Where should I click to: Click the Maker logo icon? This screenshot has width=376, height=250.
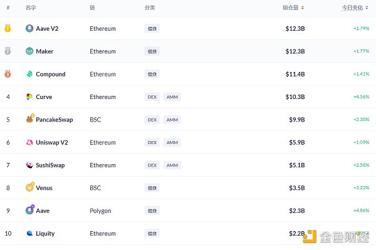[x=29, y=51]
